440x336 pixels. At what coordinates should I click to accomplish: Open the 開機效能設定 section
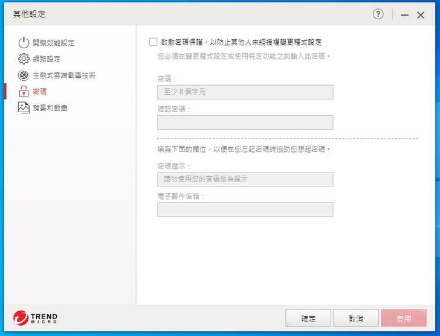53,43
